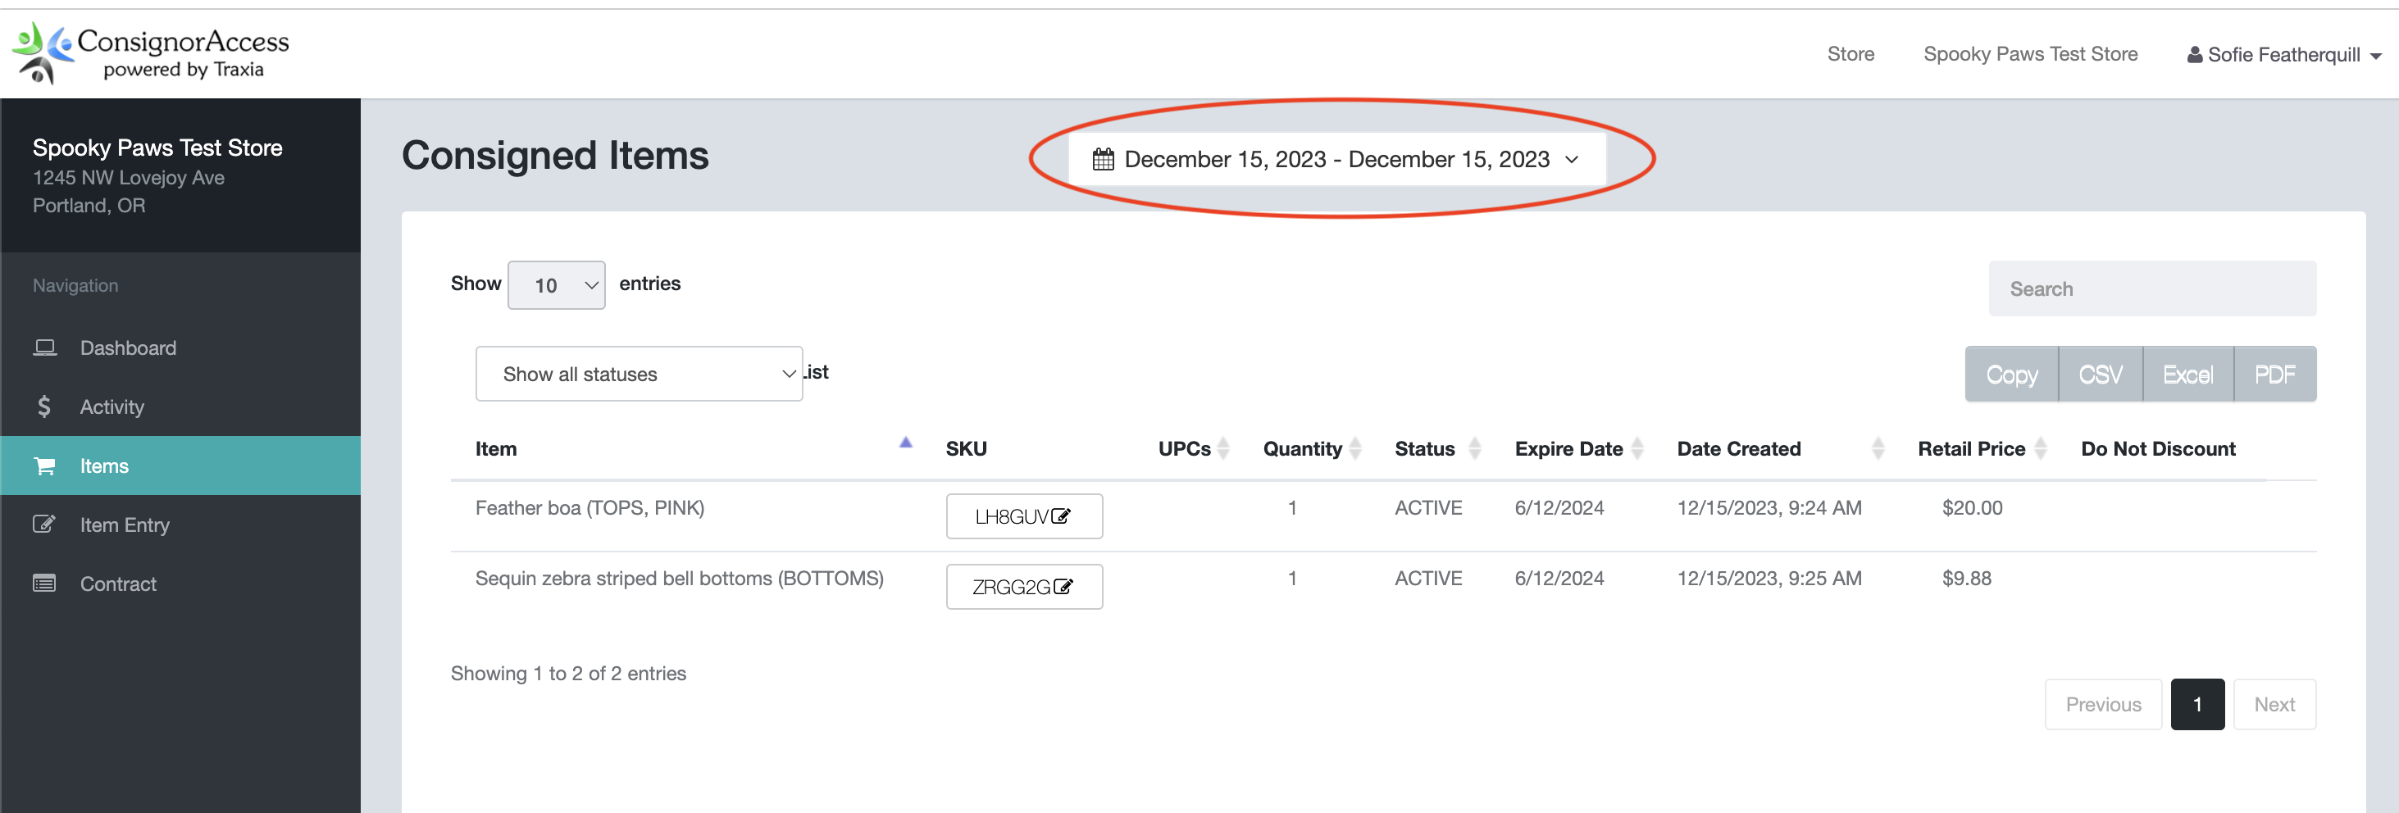This screenshot has height=813, width=2399.
Task: Select page 1 in pagination
Action: click(x=2197, y=704)
